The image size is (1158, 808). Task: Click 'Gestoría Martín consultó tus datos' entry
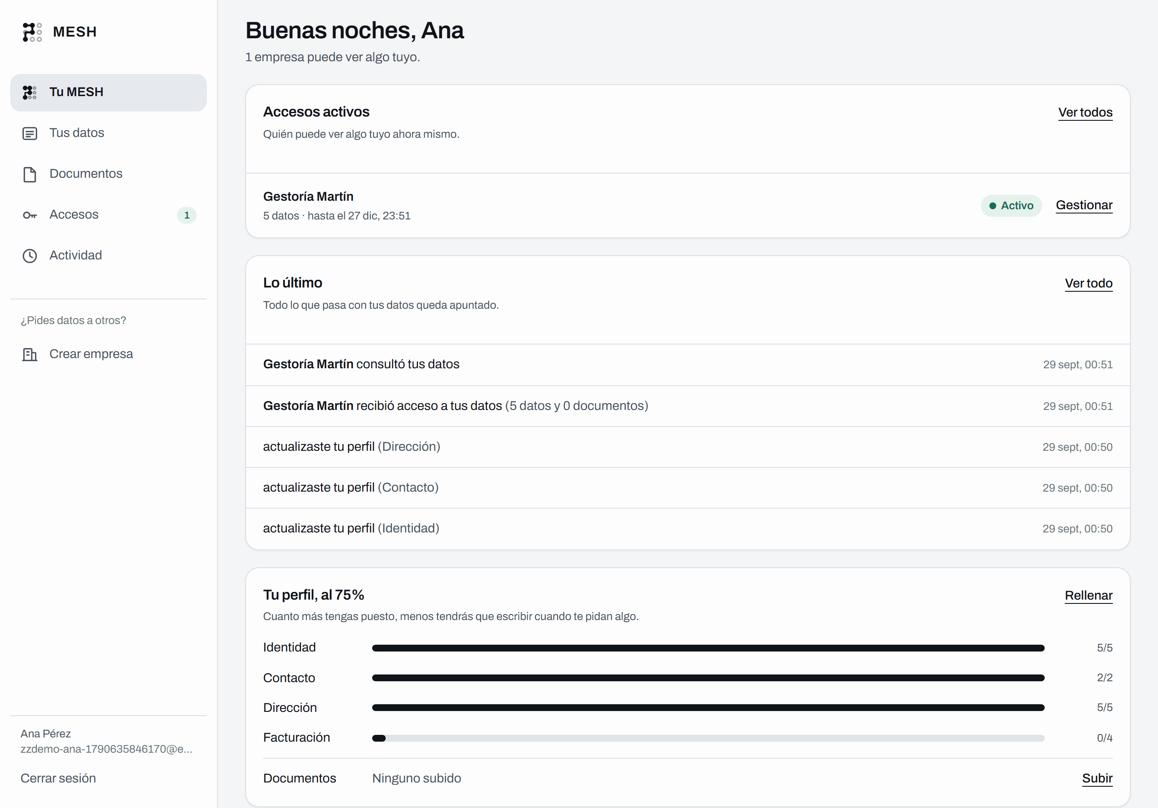(x=688, y=365)
